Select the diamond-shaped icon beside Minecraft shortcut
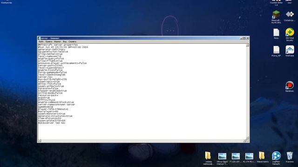The height and width of the screenshot is (167, 298). click(290, 16)
